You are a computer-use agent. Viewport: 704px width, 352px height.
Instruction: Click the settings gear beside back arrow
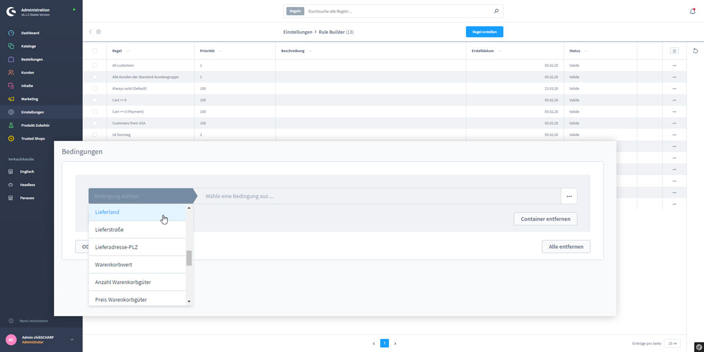coord(99,32)
